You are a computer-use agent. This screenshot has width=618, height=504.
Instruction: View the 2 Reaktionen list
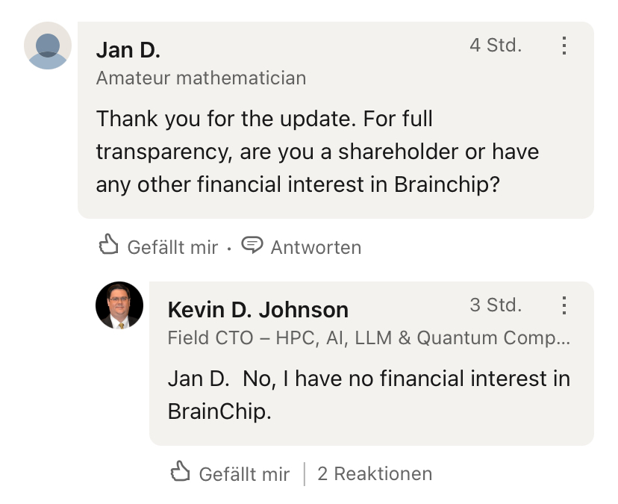(x=375, y=473)
